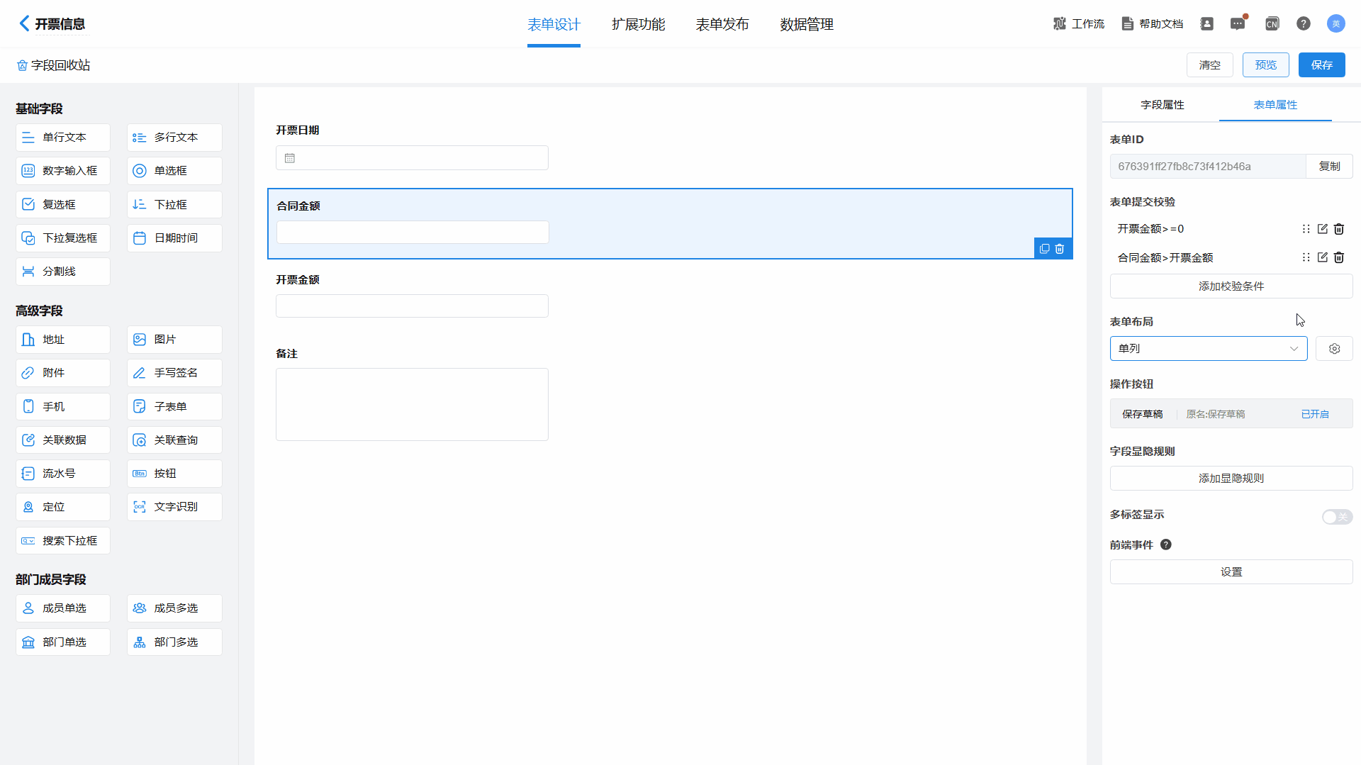Add a 单行文本 field

[x=63, y=138]
